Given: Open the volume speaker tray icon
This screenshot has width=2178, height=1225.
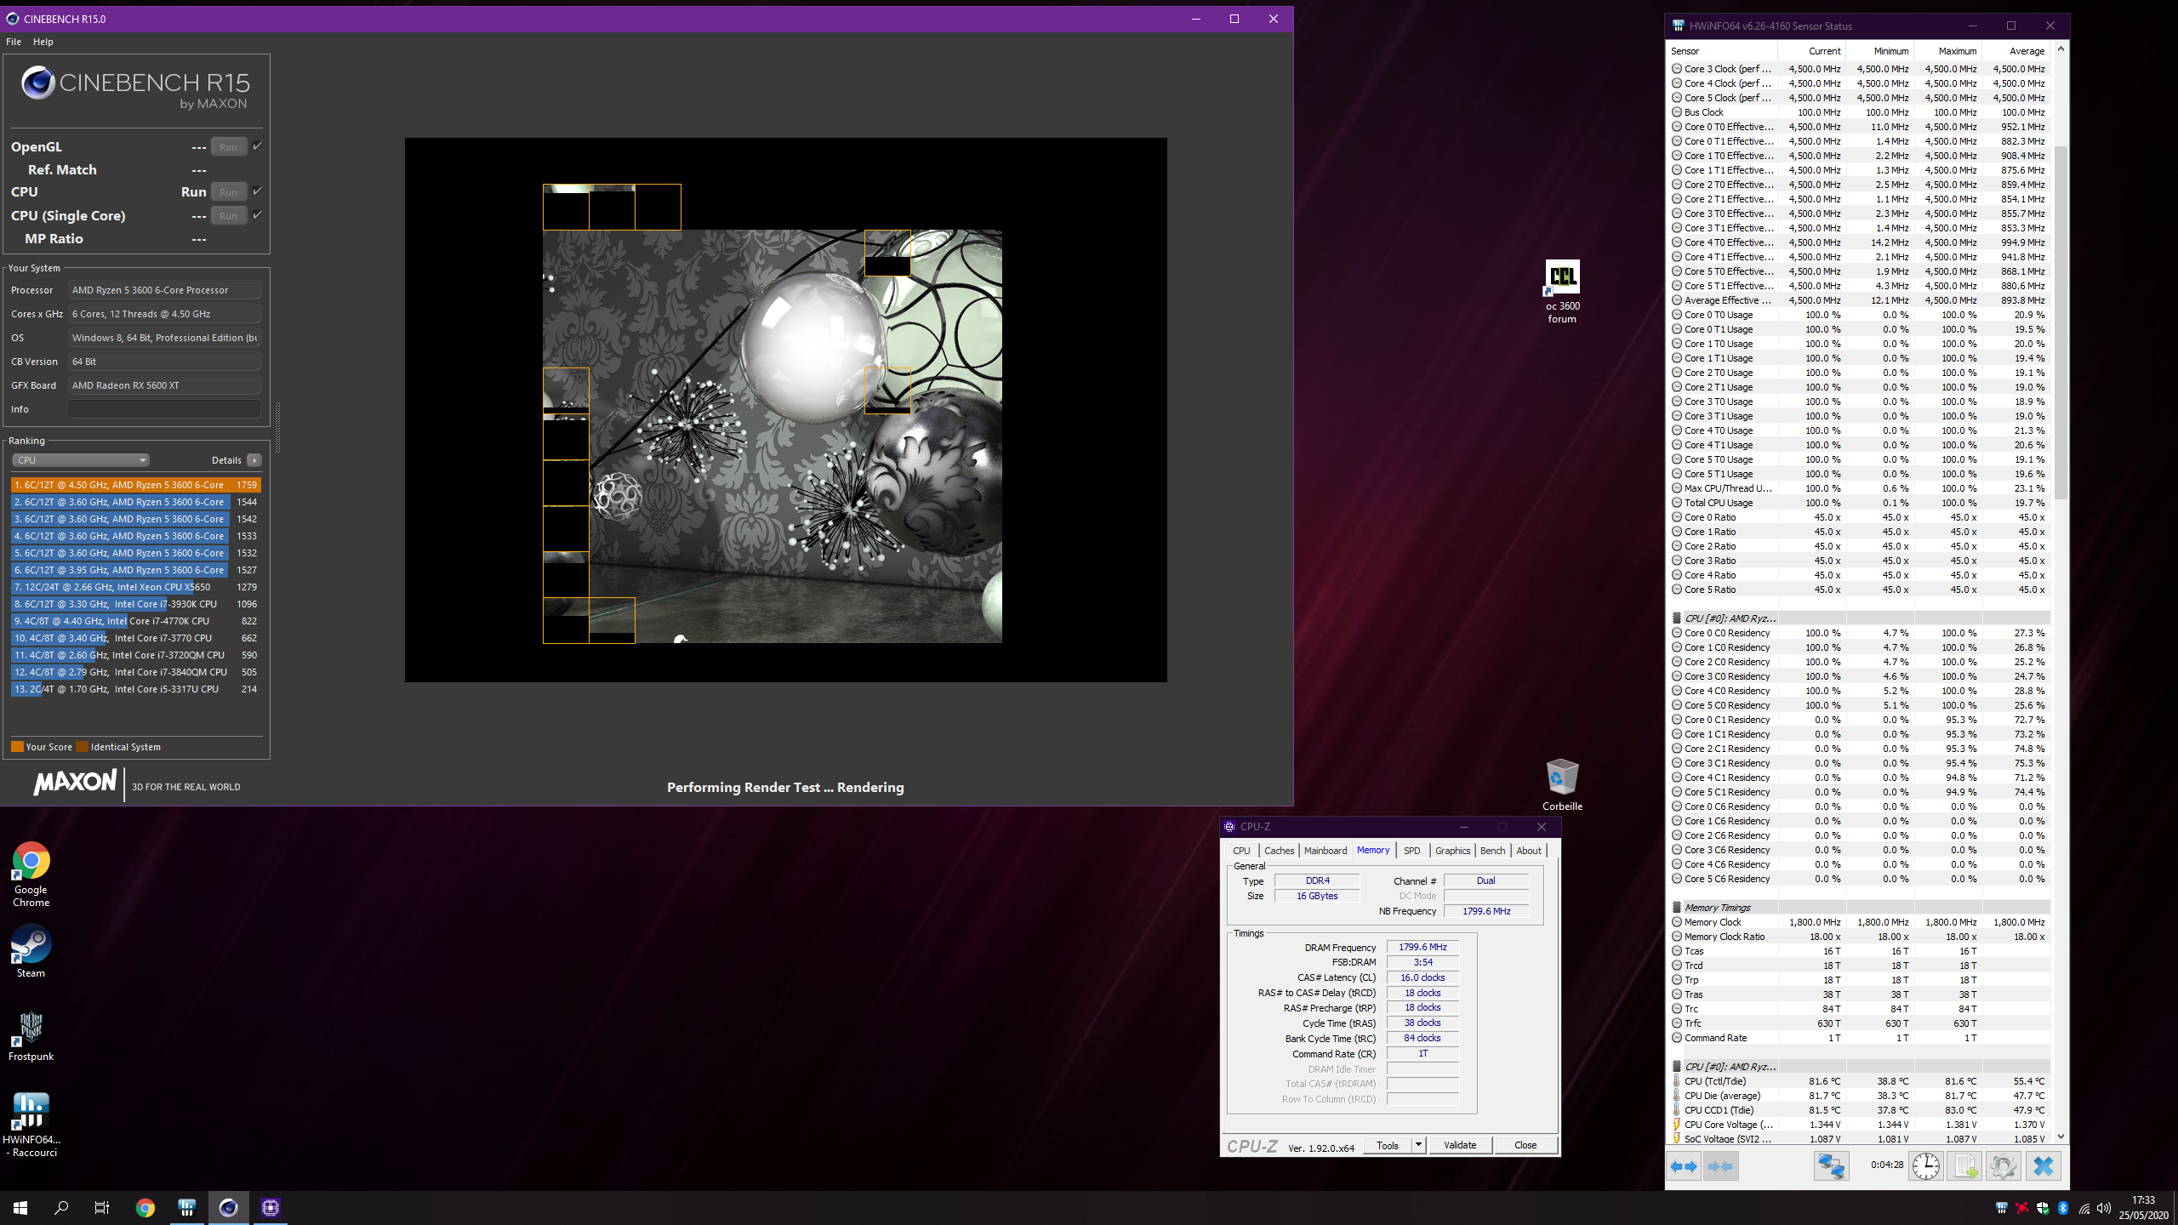Looking at the screenshot, I should (x=2104, y=1208).
